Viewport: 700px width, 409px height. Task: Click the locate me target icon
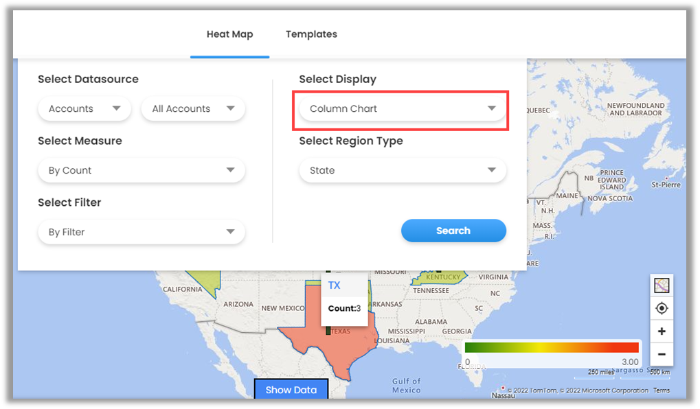(662, 309)
